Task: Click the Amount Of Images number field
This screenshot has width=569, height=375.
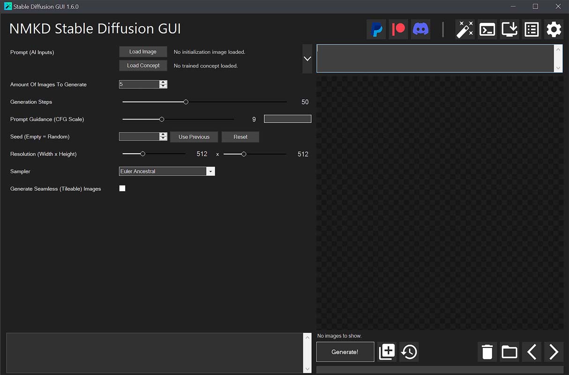Action: tap(139, 84)
